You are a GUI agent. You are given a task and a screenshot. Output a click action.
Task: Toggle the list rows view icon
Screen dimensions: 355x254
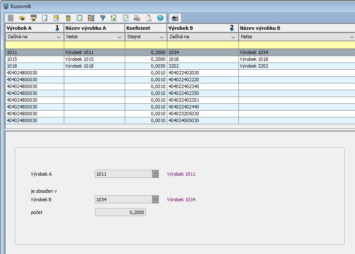[11, 18]
